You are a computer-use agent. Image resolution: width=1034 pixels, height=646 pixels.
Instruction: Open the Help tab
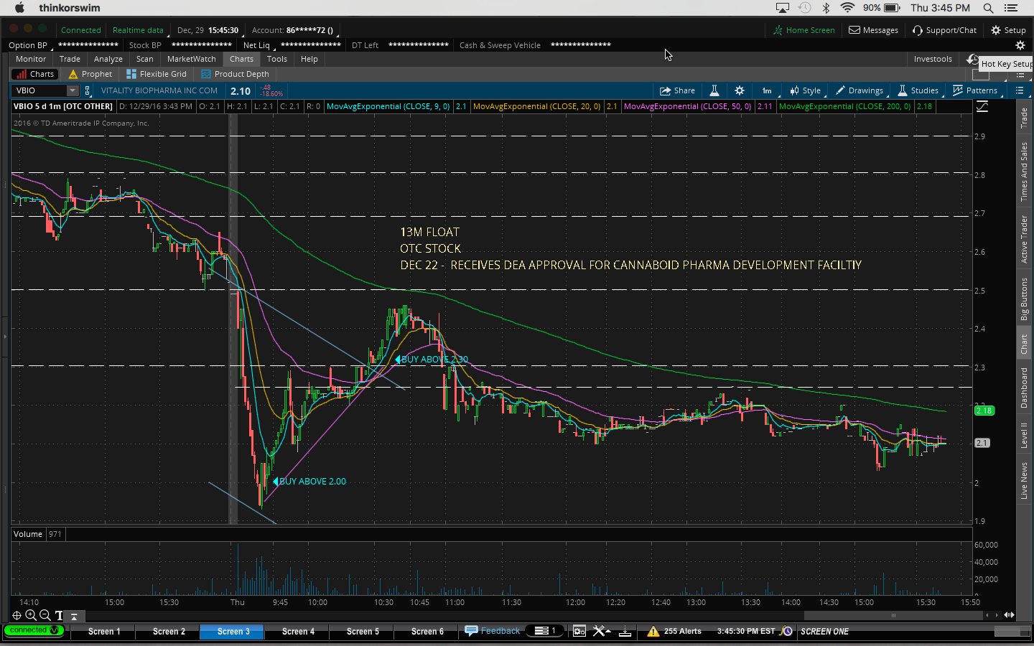point(309,59)
